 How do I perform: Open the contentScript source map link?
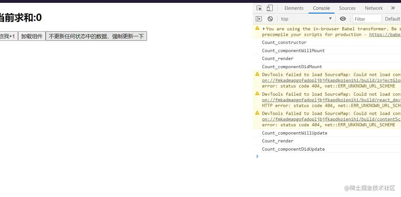coord(331,119)
